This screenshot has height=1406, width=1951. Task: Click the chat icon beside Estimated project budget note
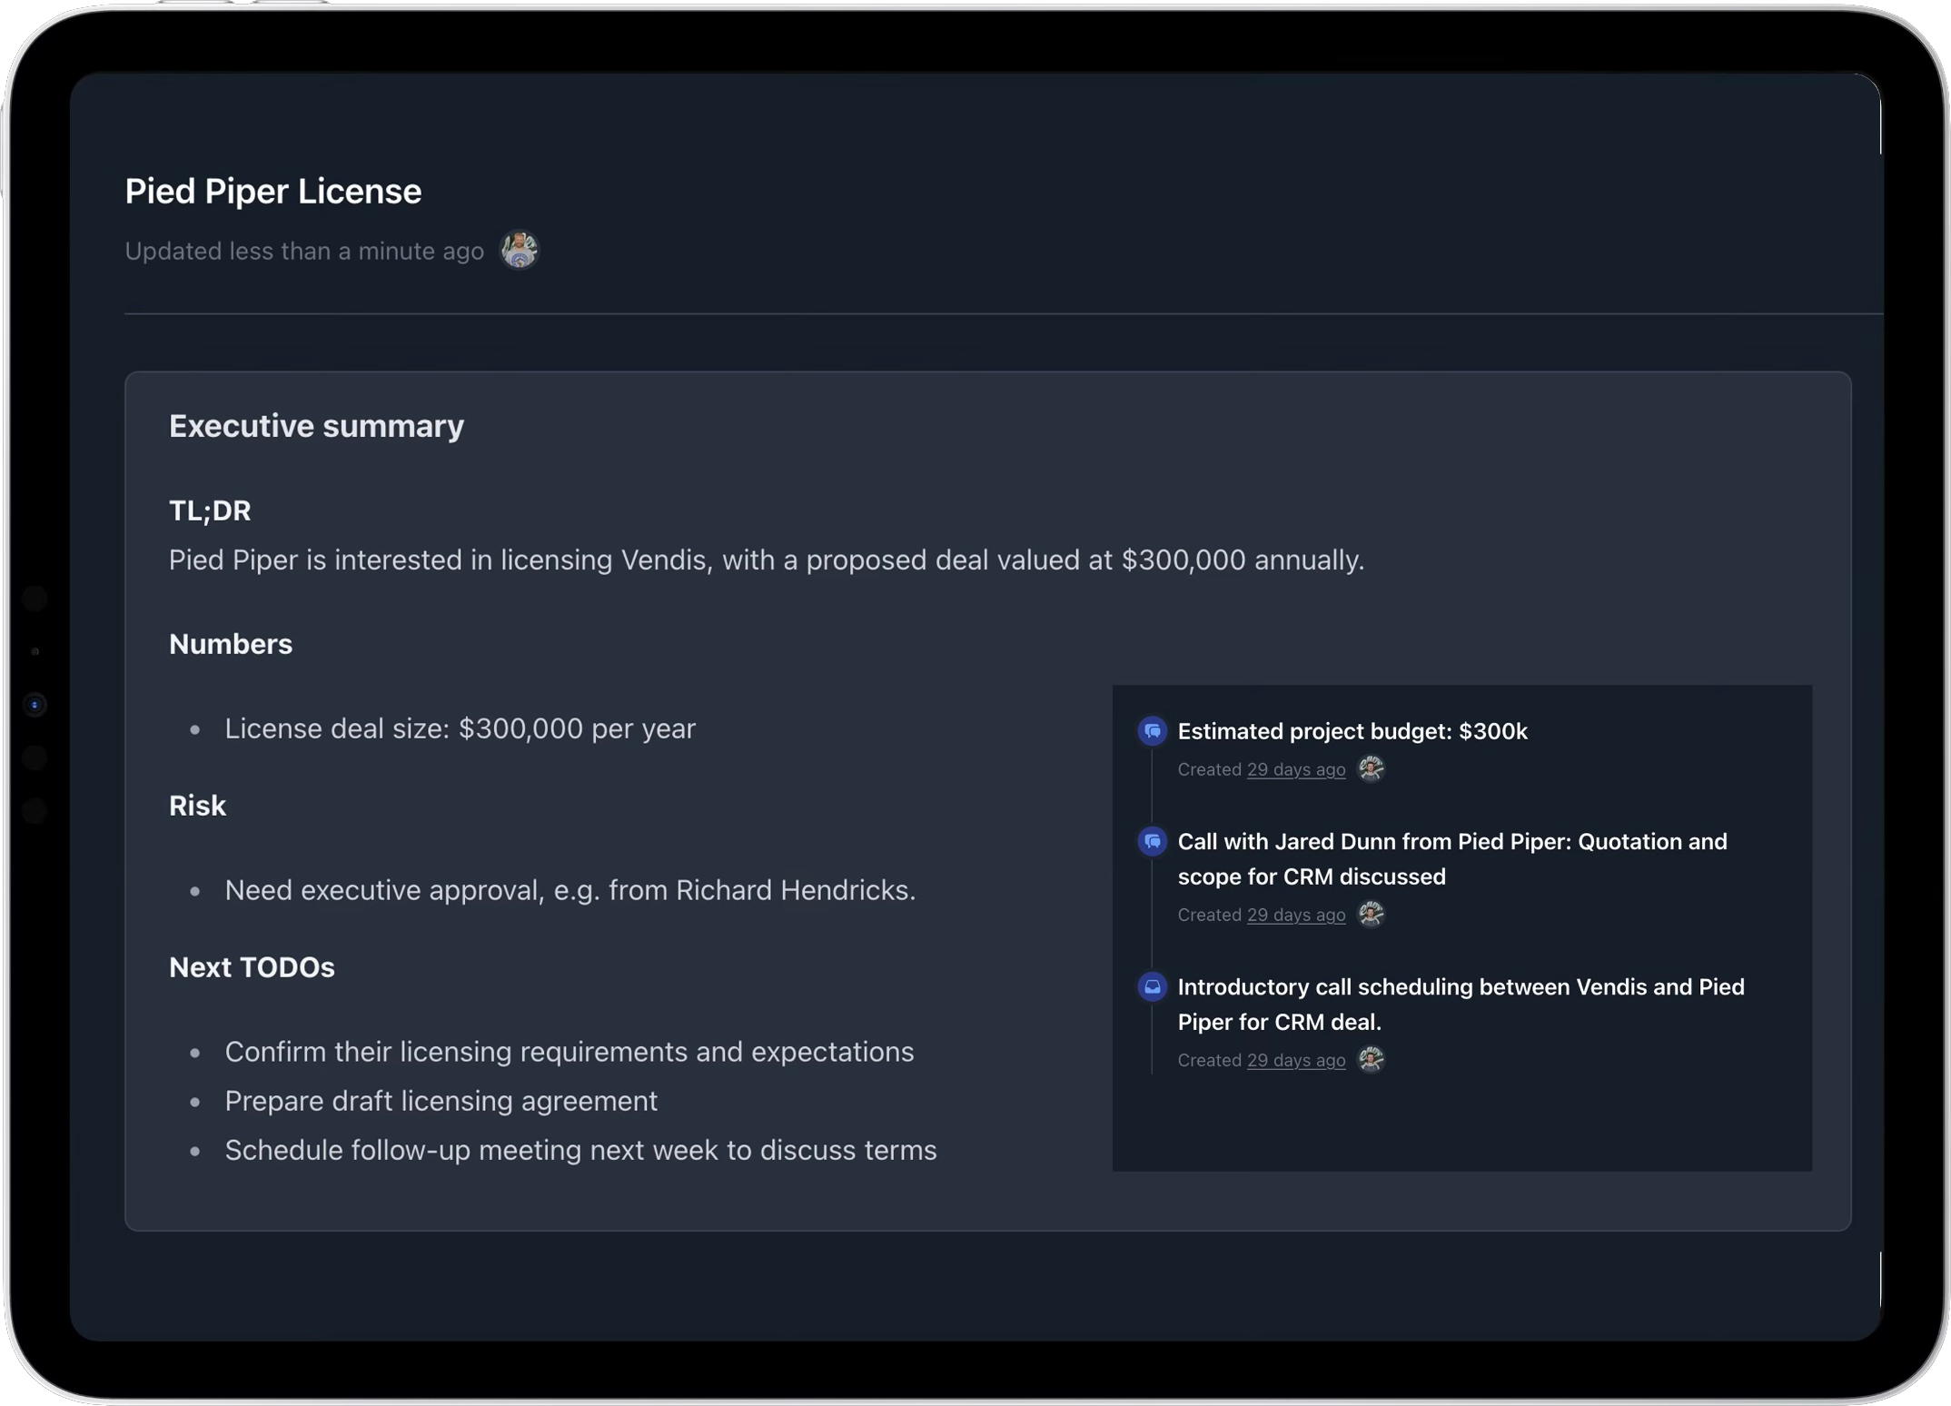tap(1151, 731)
